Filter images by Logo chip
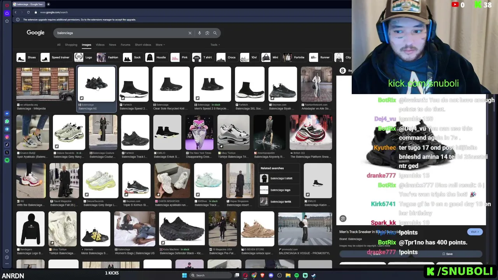Viewport: 498px width, 280px height. pyautogui.click(x=84, y=58)
